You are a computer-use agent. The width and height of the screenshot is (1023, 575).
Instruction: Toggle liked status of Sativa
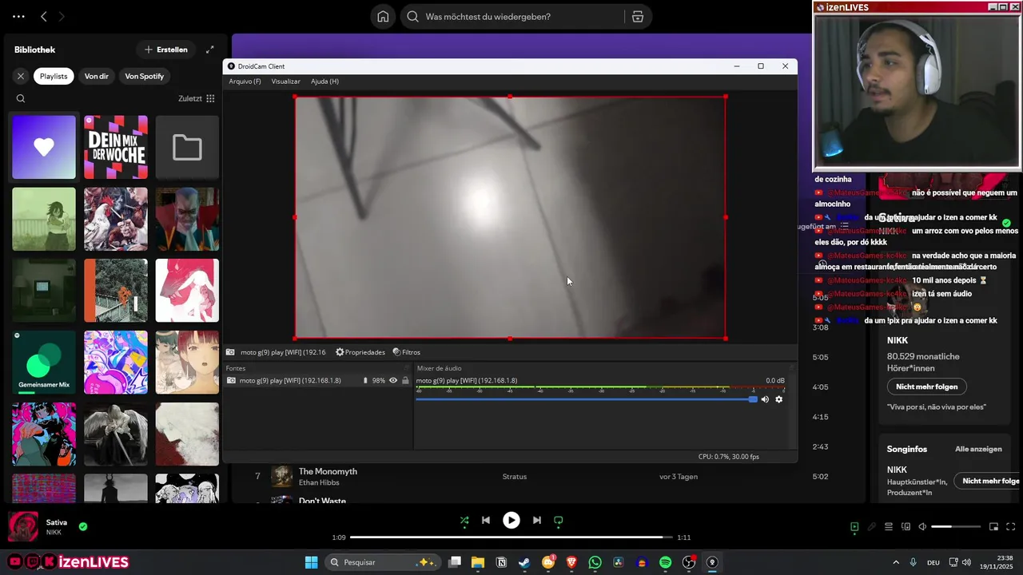tap(83, 527)
